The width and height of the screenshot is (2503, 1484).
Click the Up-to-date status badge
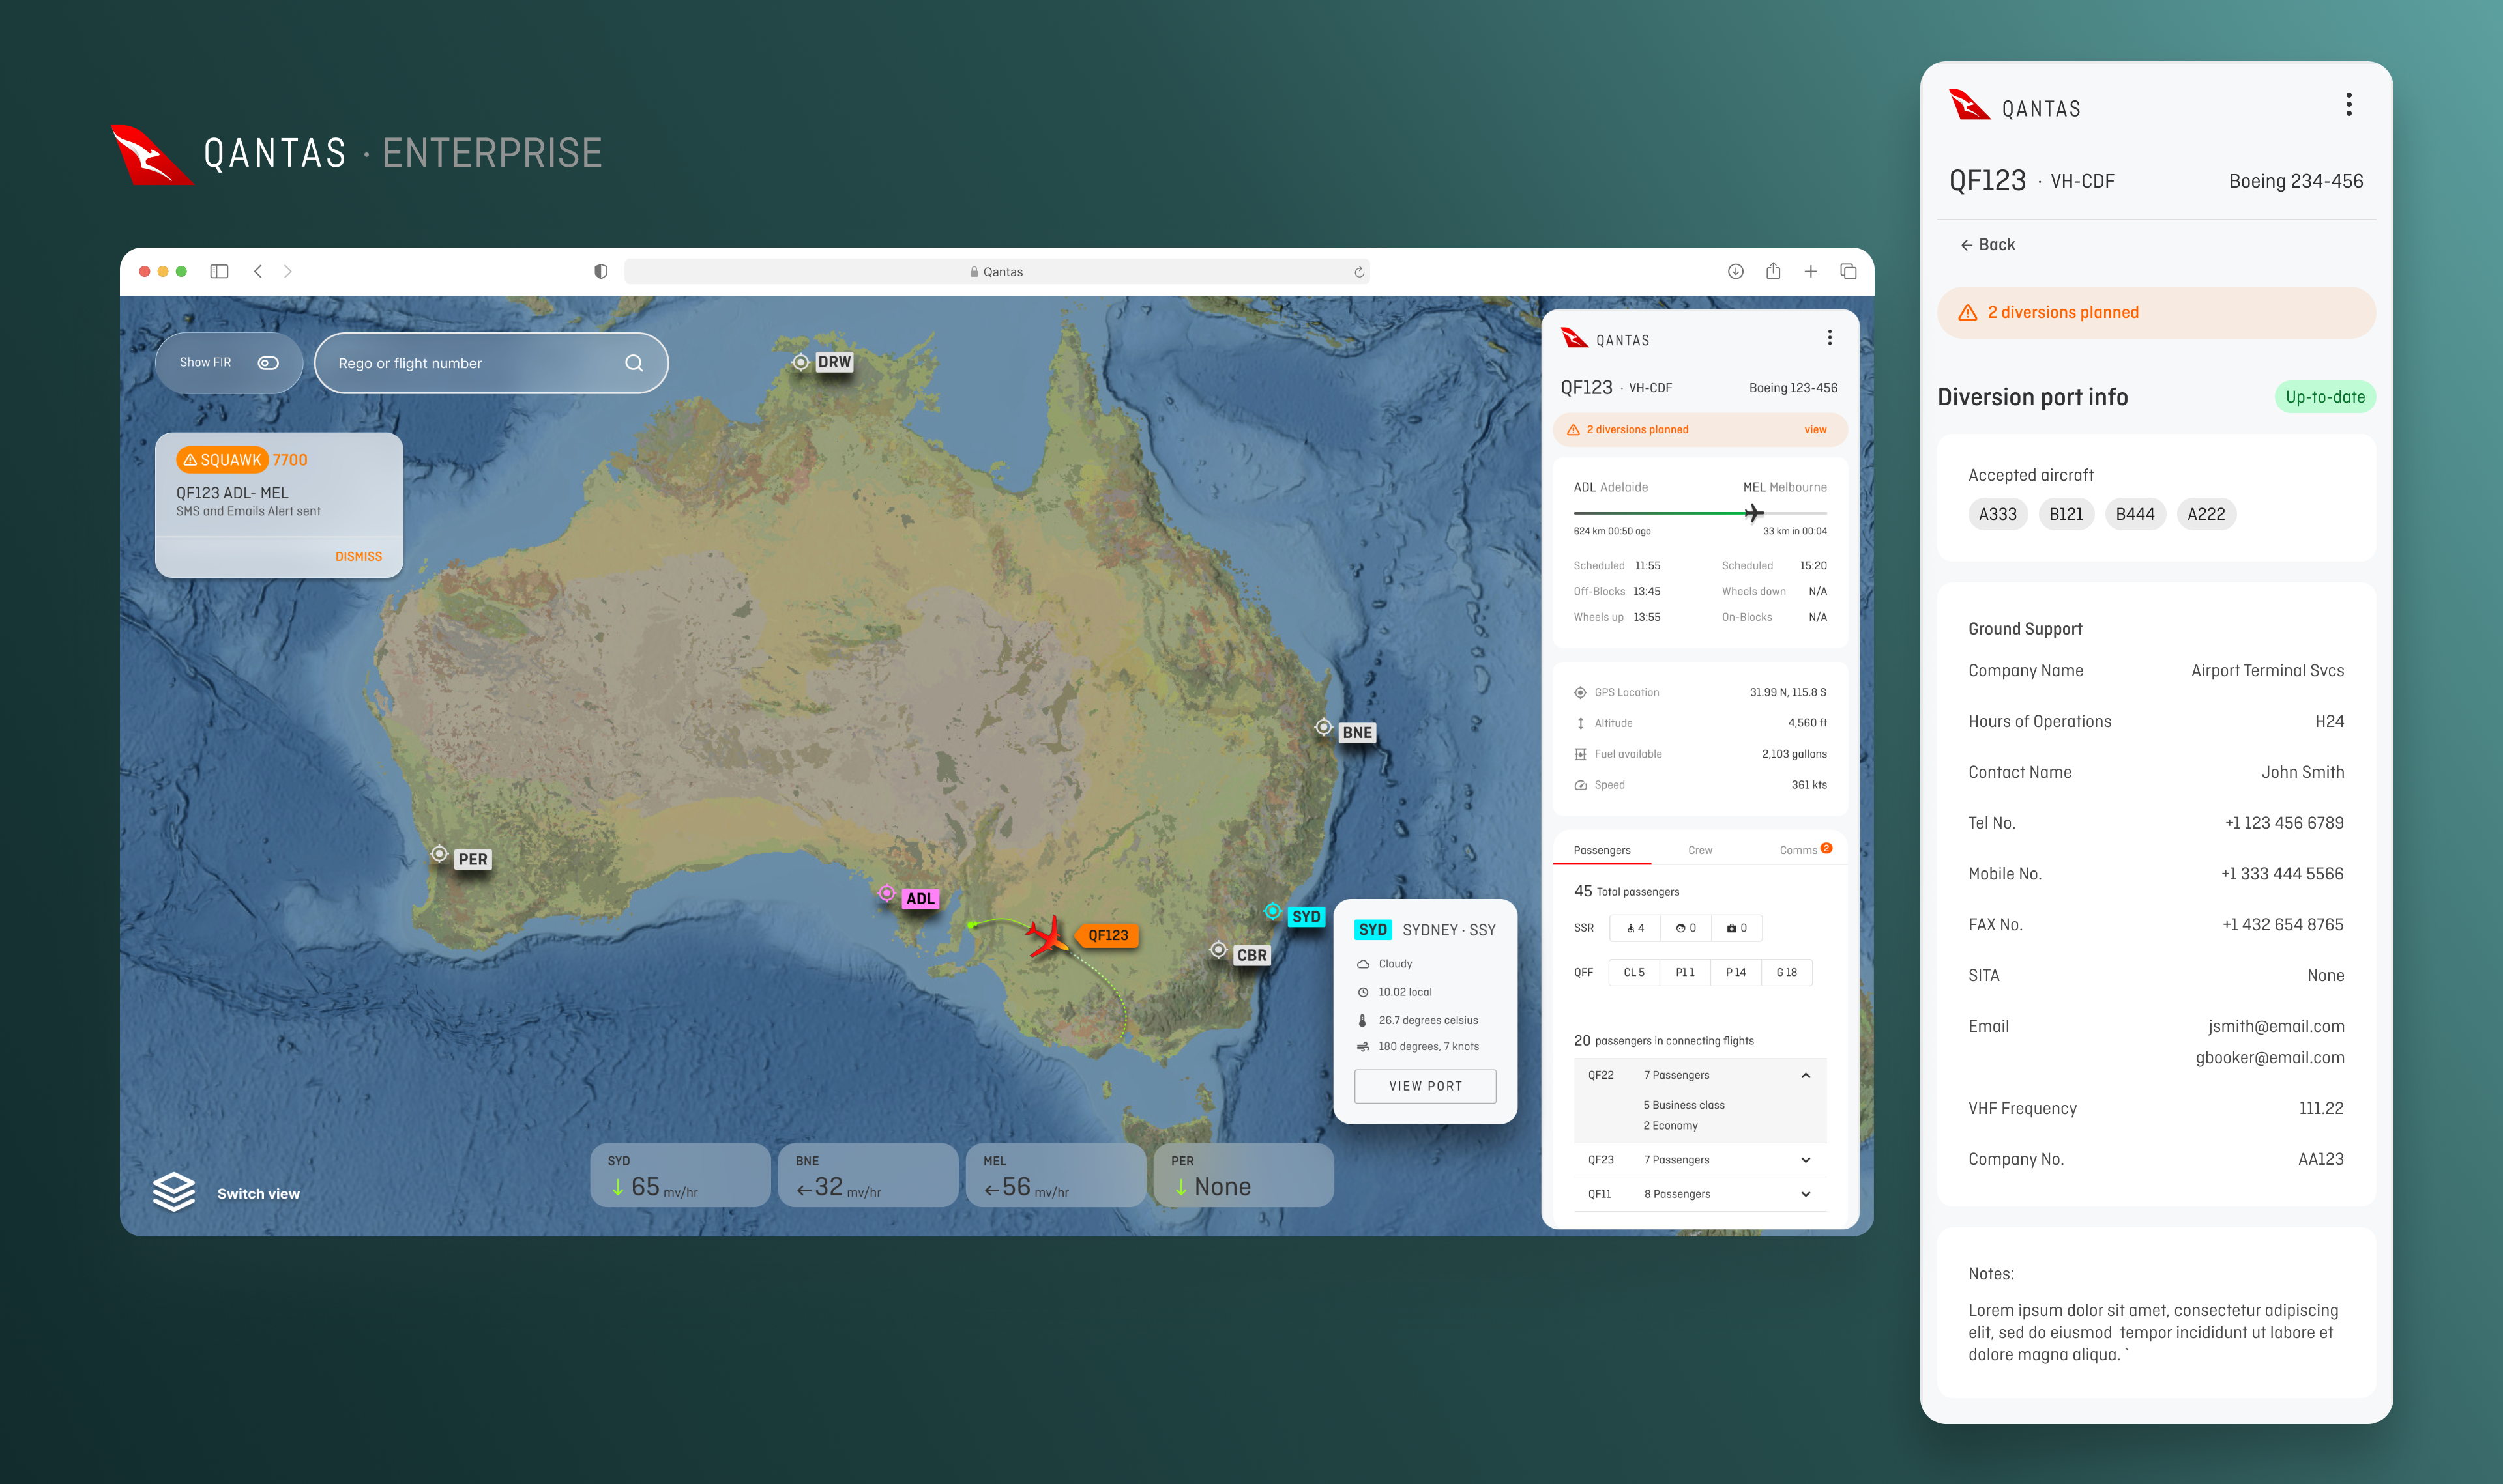point(2325,397)
